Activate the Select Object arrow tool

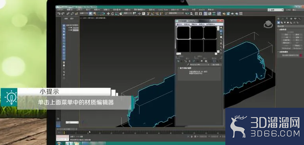(x=90, y=14)
